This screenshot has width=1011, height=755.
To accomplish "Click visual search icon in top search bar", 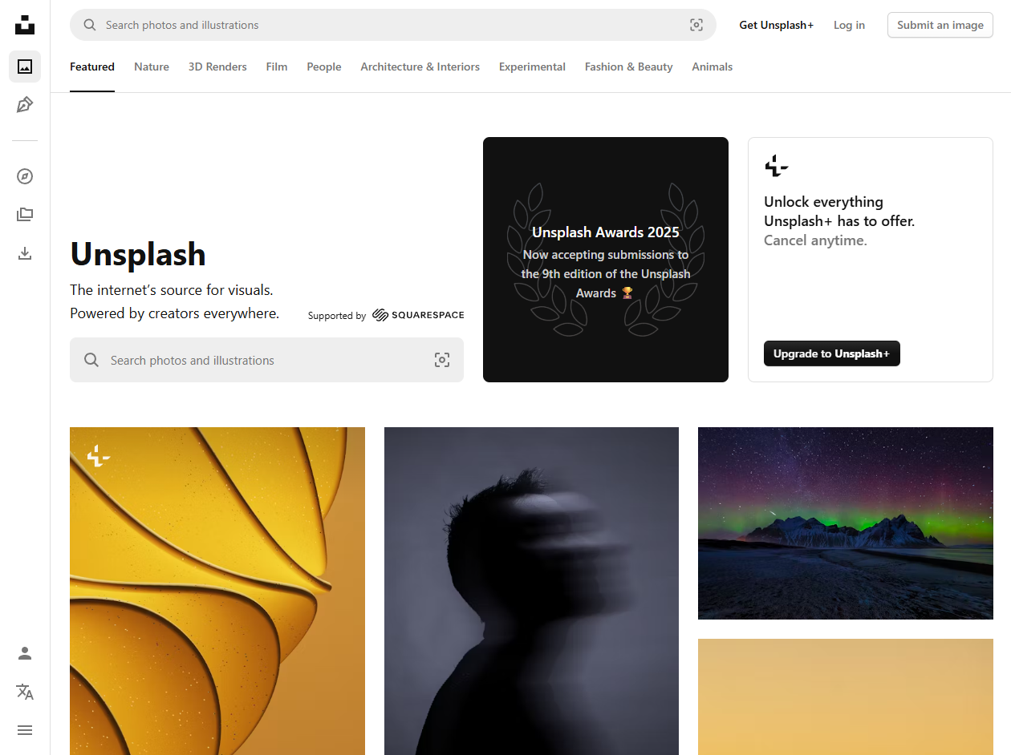I will [x=696, y=25].
